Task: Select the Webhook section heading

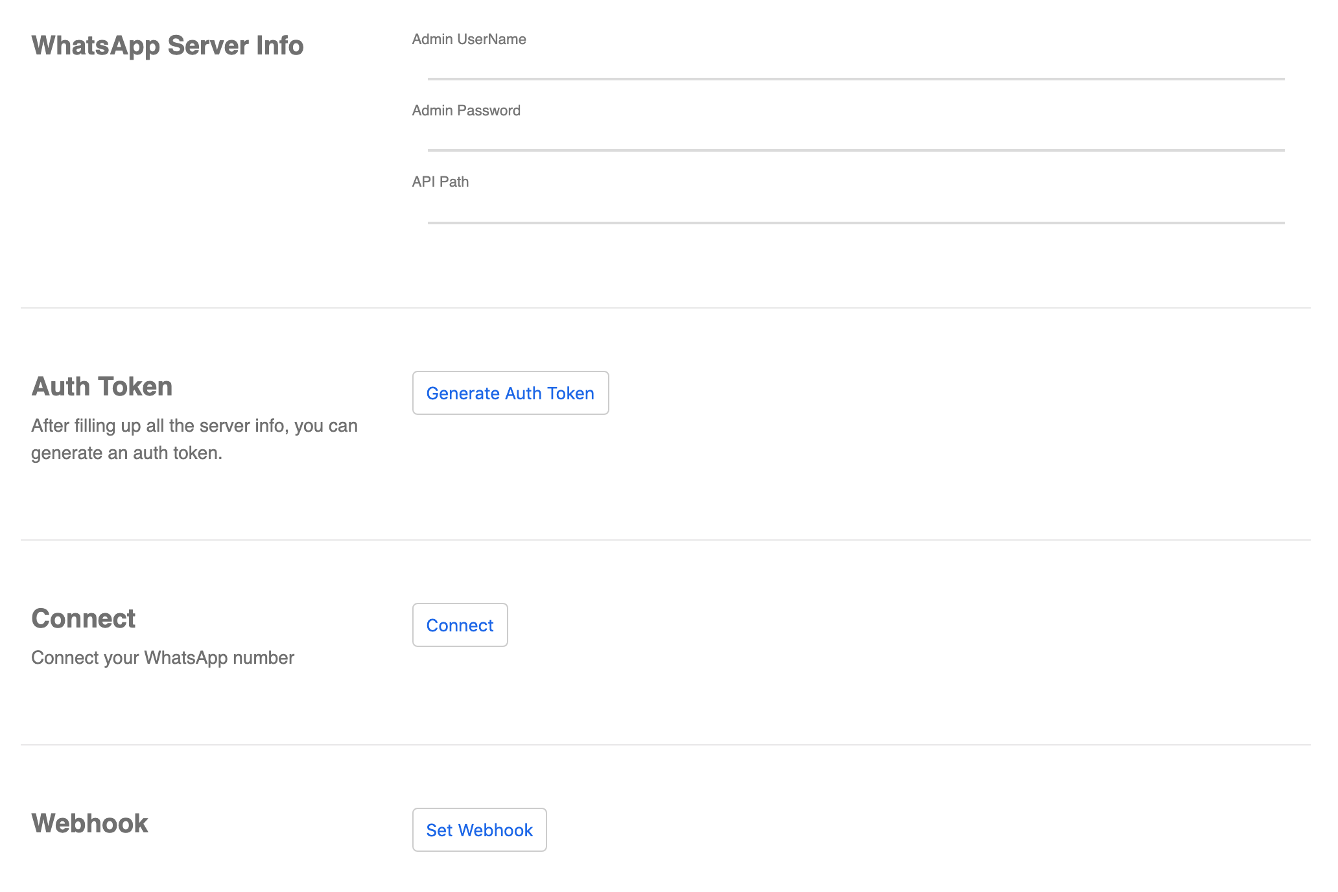Action: point(89,823)
